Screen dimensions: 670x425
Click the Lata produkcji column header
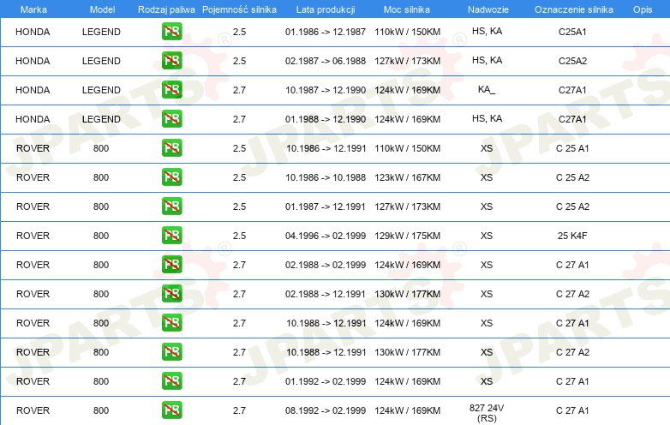click(326, 9)
